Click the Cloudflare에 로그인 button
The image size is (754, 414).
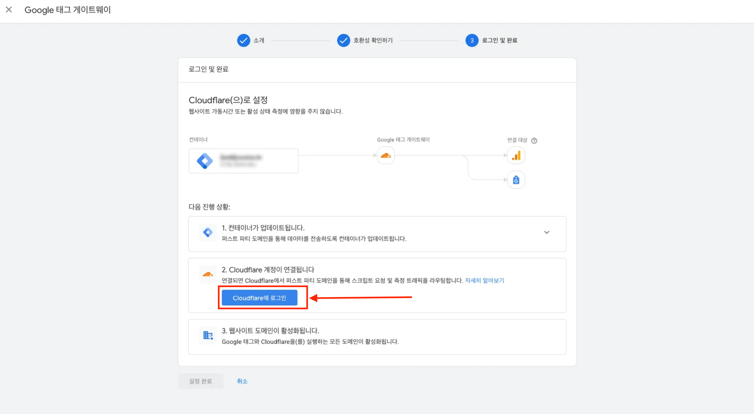(260, 298)
